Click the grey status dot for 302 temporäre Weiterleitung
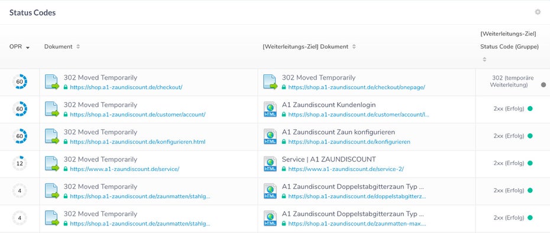 [543, 85]
